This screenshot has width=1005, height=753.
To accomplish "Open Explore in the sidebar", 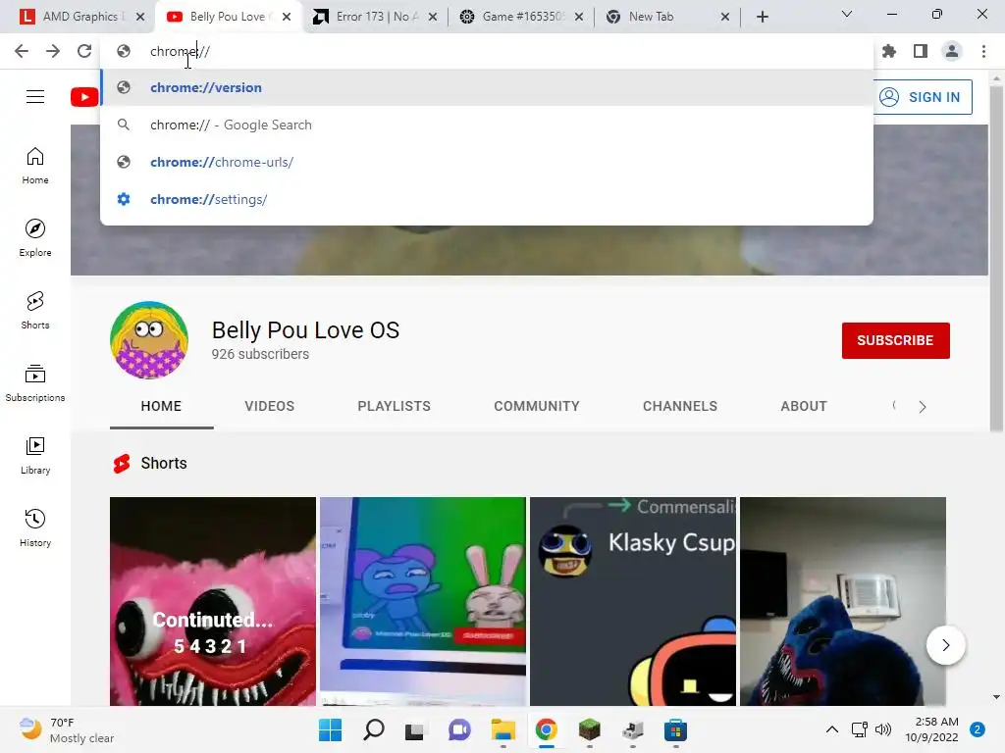I will coord(35,237).
